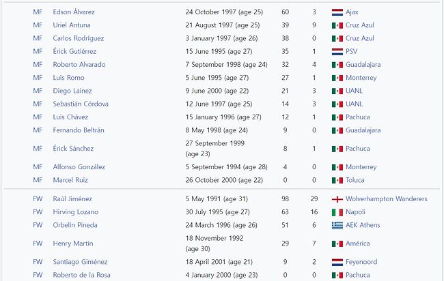Image resolution: width=444 pixels, height=281 pixels.
Task: Click the Netherlands flag beside PSV
Action: pos(337,52)
